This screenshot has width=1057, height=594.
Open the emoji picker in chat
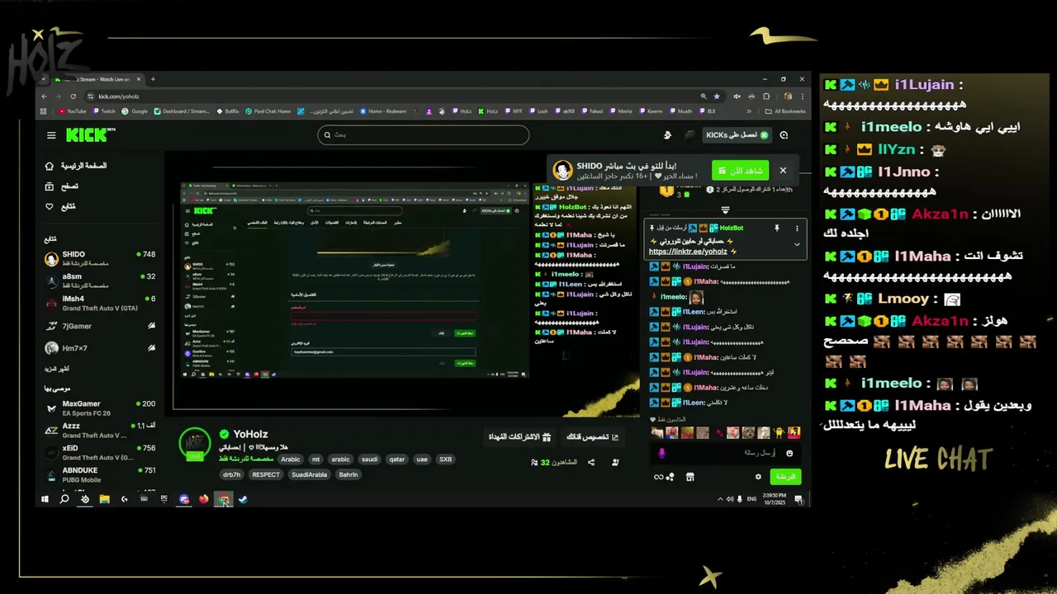[x=789, y=453]
